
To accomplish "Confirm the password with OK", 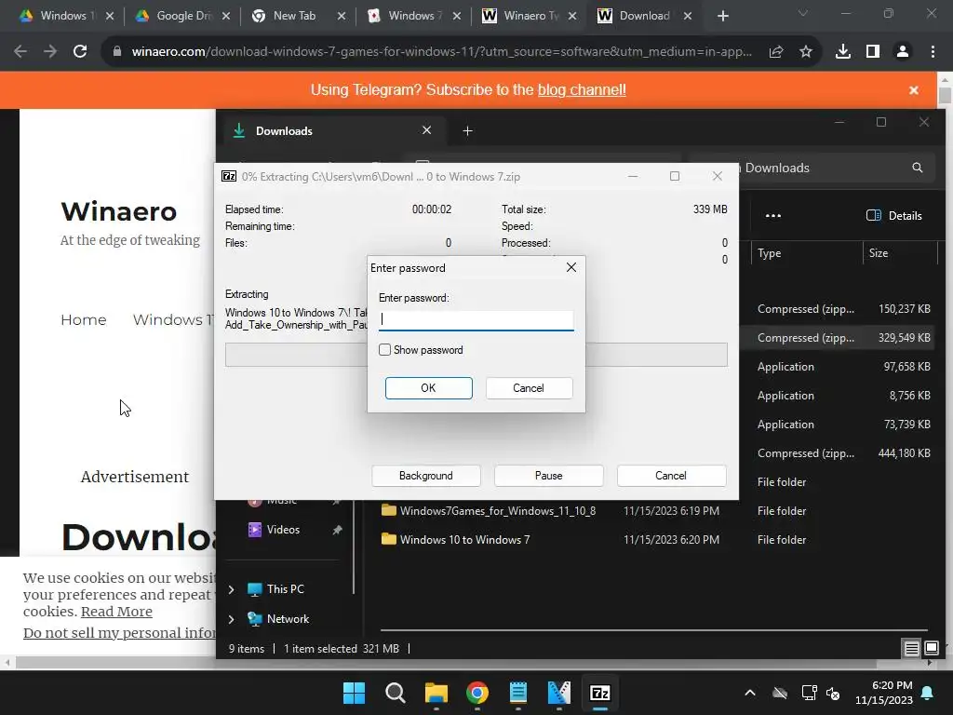I will coord(428,388).
